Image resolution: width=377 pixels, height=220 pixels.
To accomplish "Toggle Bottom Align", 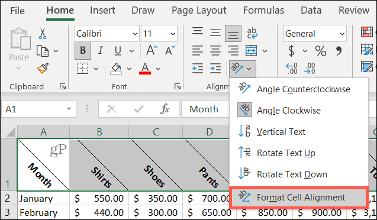I will pos(233,33).
